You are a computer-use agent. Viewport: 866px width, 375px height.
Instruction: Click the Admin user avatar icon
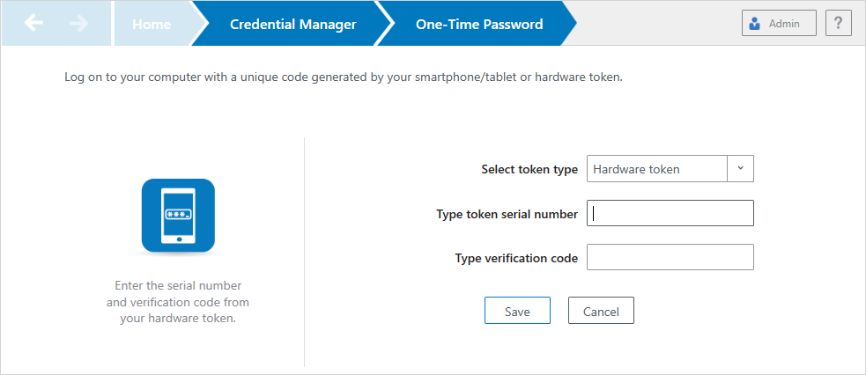click(755, 24)
